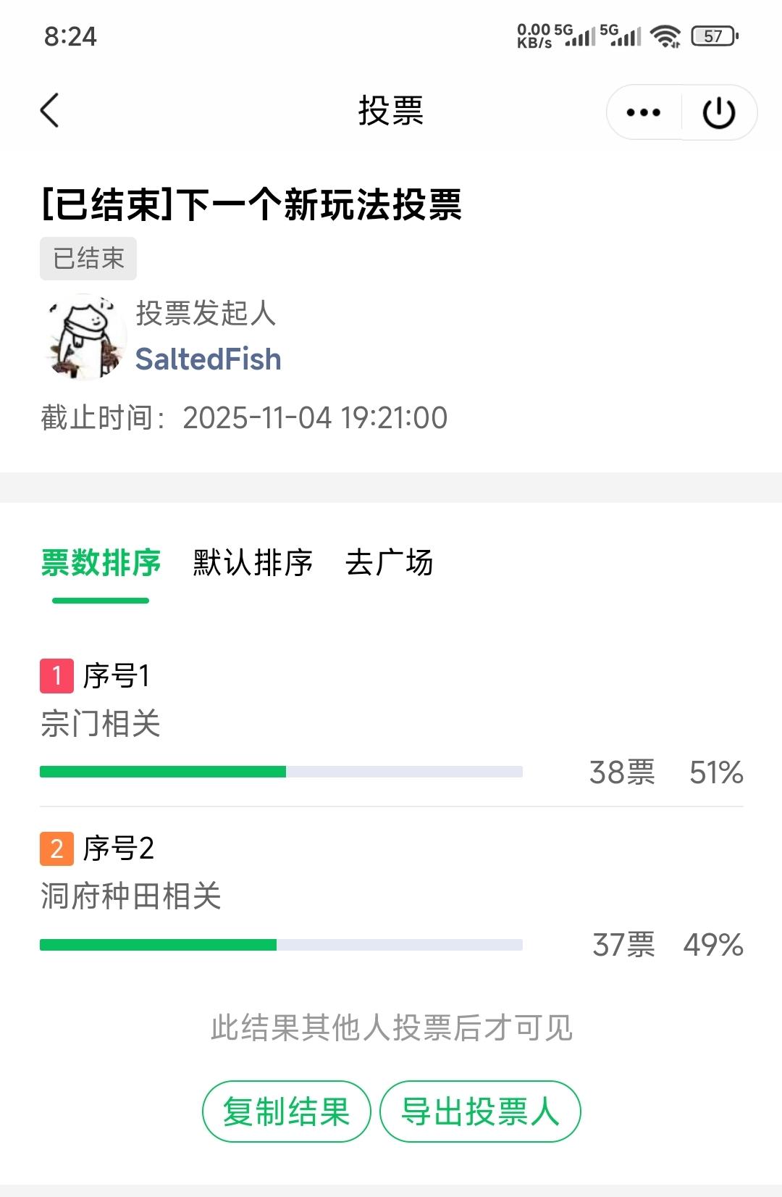The width and height of the screenshot is (782, 1197).
Task: Tap the WiFi status icon
Action: 665,36
